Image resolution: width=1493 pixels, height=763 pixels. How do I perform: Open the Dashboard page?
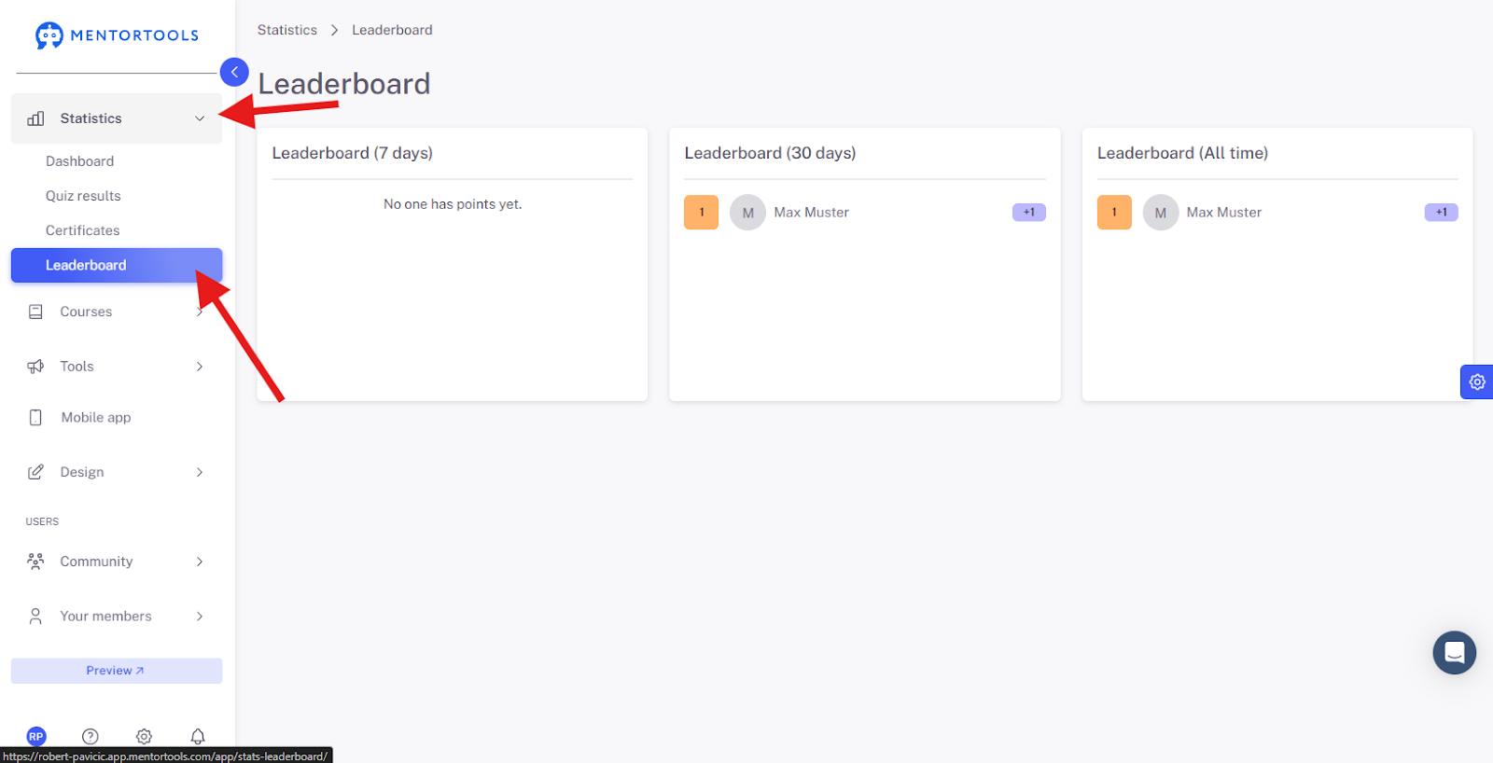tap(80, 161)
